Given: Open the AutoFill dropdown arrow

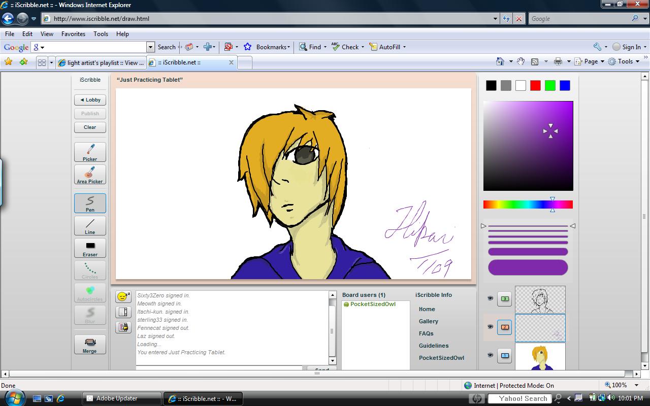Looking at the screenshot, I should point(404,47).
